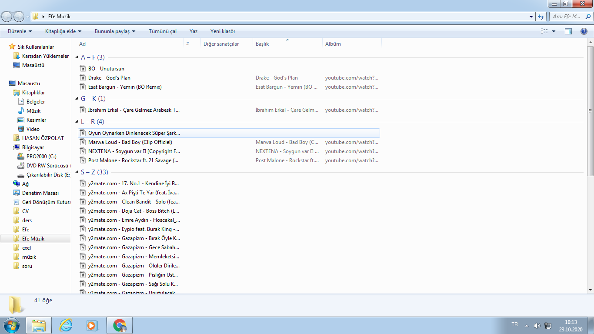
Task: Select the Müzik library note icon
Action: [21, 110]
